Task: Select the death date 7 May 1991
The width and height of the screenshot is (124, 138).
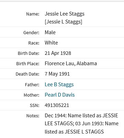Action: [x=57, y=74]
